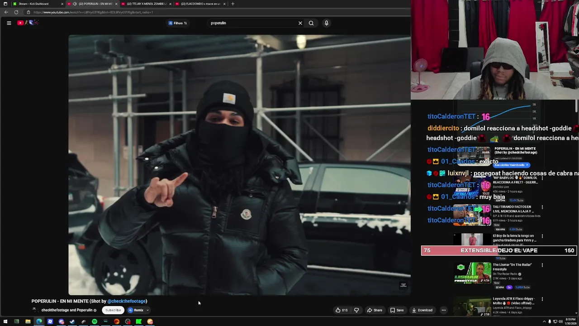Click the @checkthefootage link in the title

[x=126, y=301]
